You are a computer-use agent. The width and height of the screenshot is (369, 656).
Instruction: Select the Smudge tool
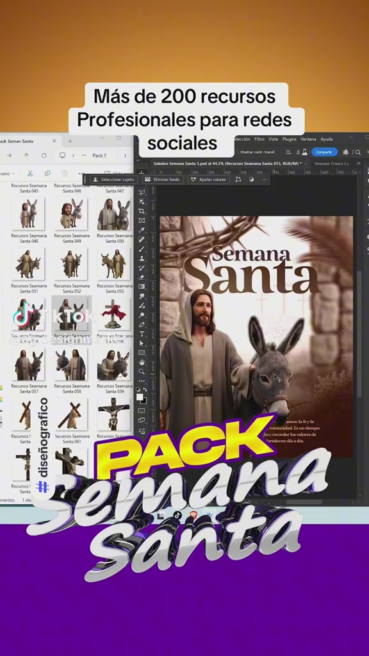point(142,296)
